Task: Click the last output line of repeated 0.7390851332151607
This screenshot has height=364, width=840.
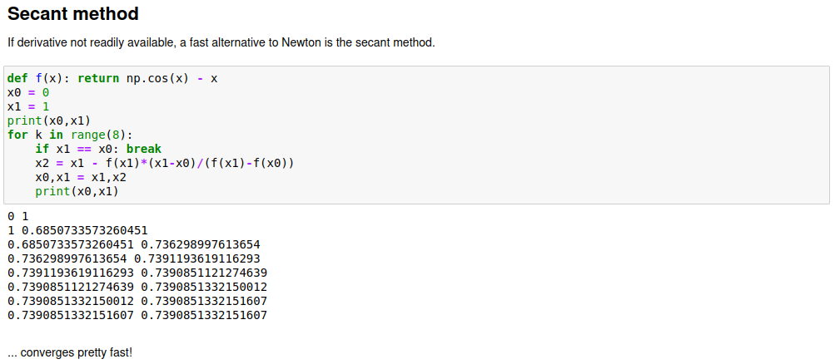Action: 137,315
